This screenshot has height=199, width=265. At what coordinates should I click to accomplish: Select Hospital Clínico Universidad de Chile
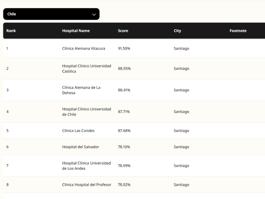point(87,112)
